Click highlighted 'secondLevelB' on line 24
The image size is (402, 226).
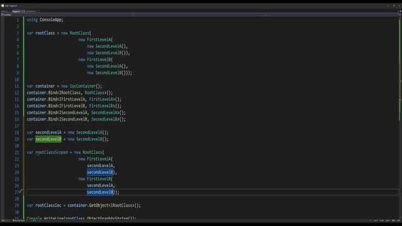pyautogui.click(x=100, y=173)
